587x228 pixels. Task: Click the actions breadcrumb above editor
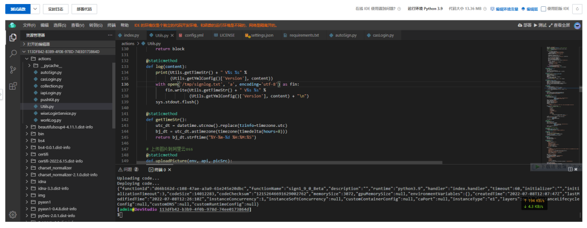click(x=128, y=43)
